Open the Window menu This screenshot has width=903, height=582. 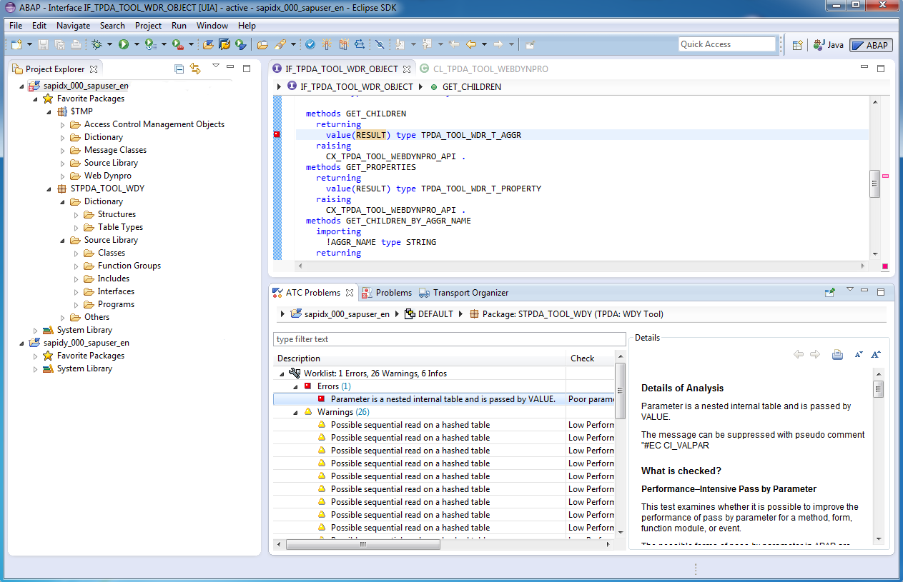coord(212,25)
